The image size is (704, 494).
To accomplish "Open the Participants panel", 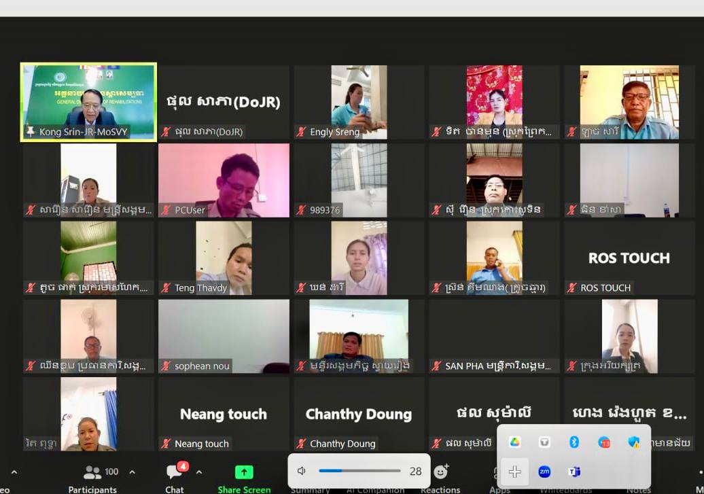I will click(x=93, y=476).
